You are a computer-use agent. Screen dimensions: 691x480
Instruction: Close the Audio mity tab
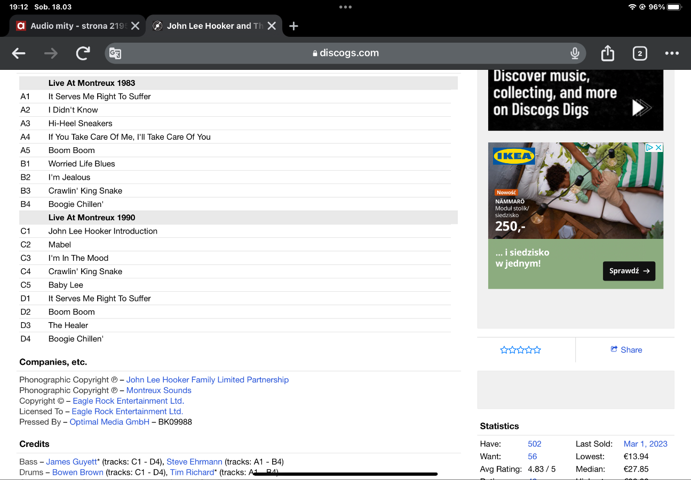pyautogui.click(x=136, y=26)
